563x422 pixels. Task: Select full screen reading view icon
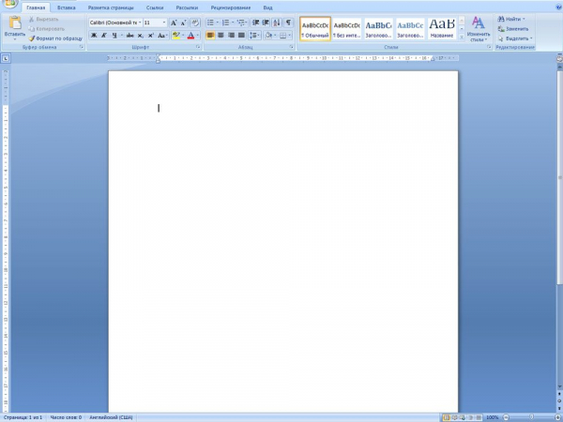coord(454,417)
